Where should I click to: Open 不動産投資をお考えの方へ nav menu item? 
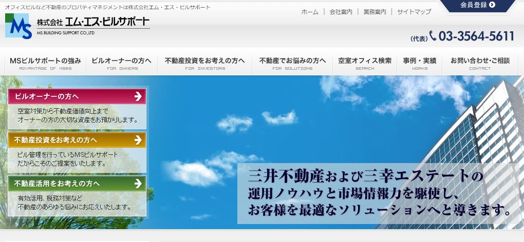[205, 64]
